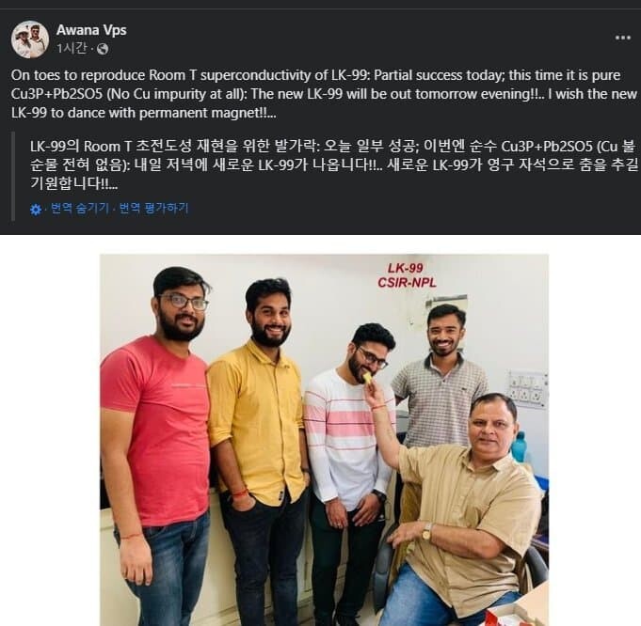Open the post's 1시간 timestamp link
This screenshot has width=641, height=626.
(x=72, y=49)
